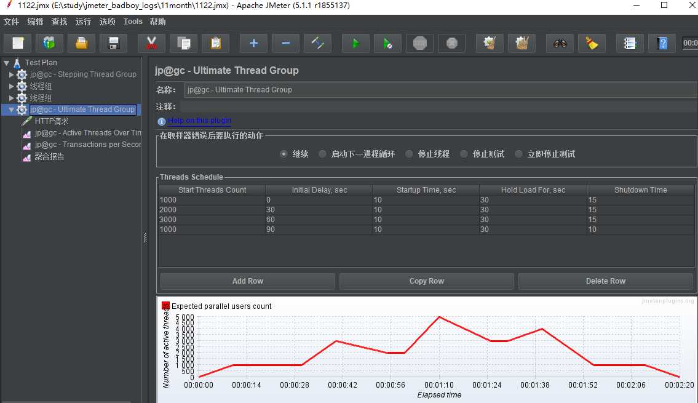Open the 选项 menu
Image resolution: width=698 pixels, height=403 pixels.
pos(107,22)
